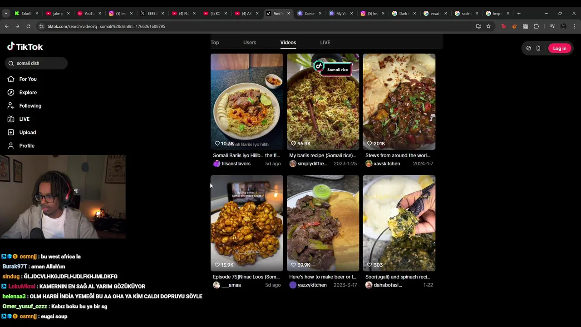Close the Find TikTok browser tab
The image size is (581, 327).
[x=289, y=13]
